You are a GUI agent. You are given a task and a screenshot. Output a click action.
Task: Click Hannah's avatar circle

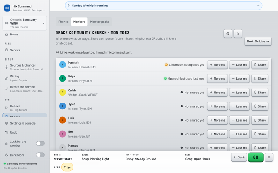tap(63, 64)
